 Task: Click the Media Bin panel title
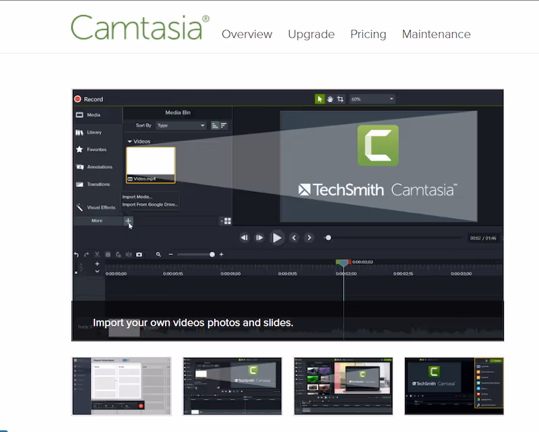click(178, 112)
